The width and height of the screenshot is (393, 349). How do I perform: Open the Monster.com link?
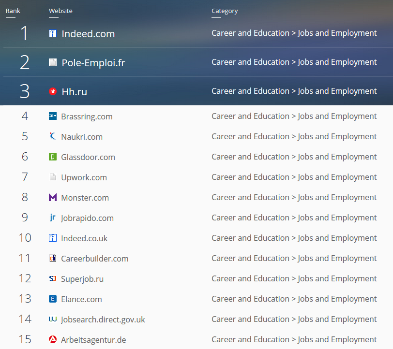coord(85,198)
